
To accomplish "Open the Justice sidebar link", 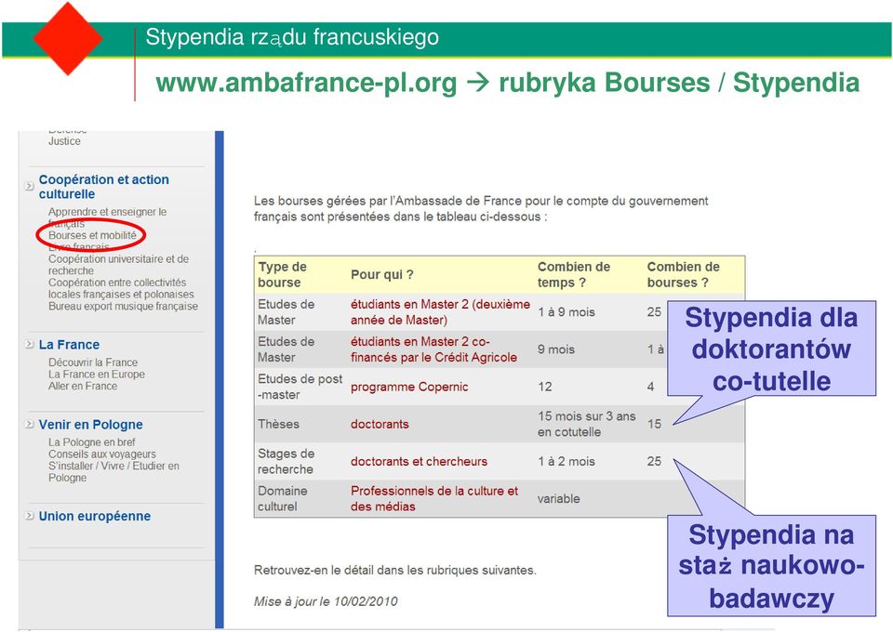I will [x=64, y=141].
